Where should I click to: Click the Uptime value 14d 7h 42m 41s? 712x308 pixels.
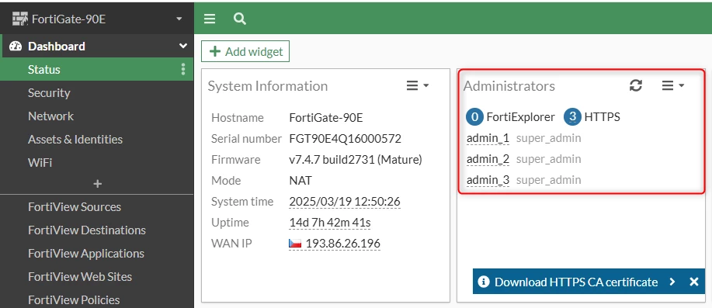click(x=330, y=223)
